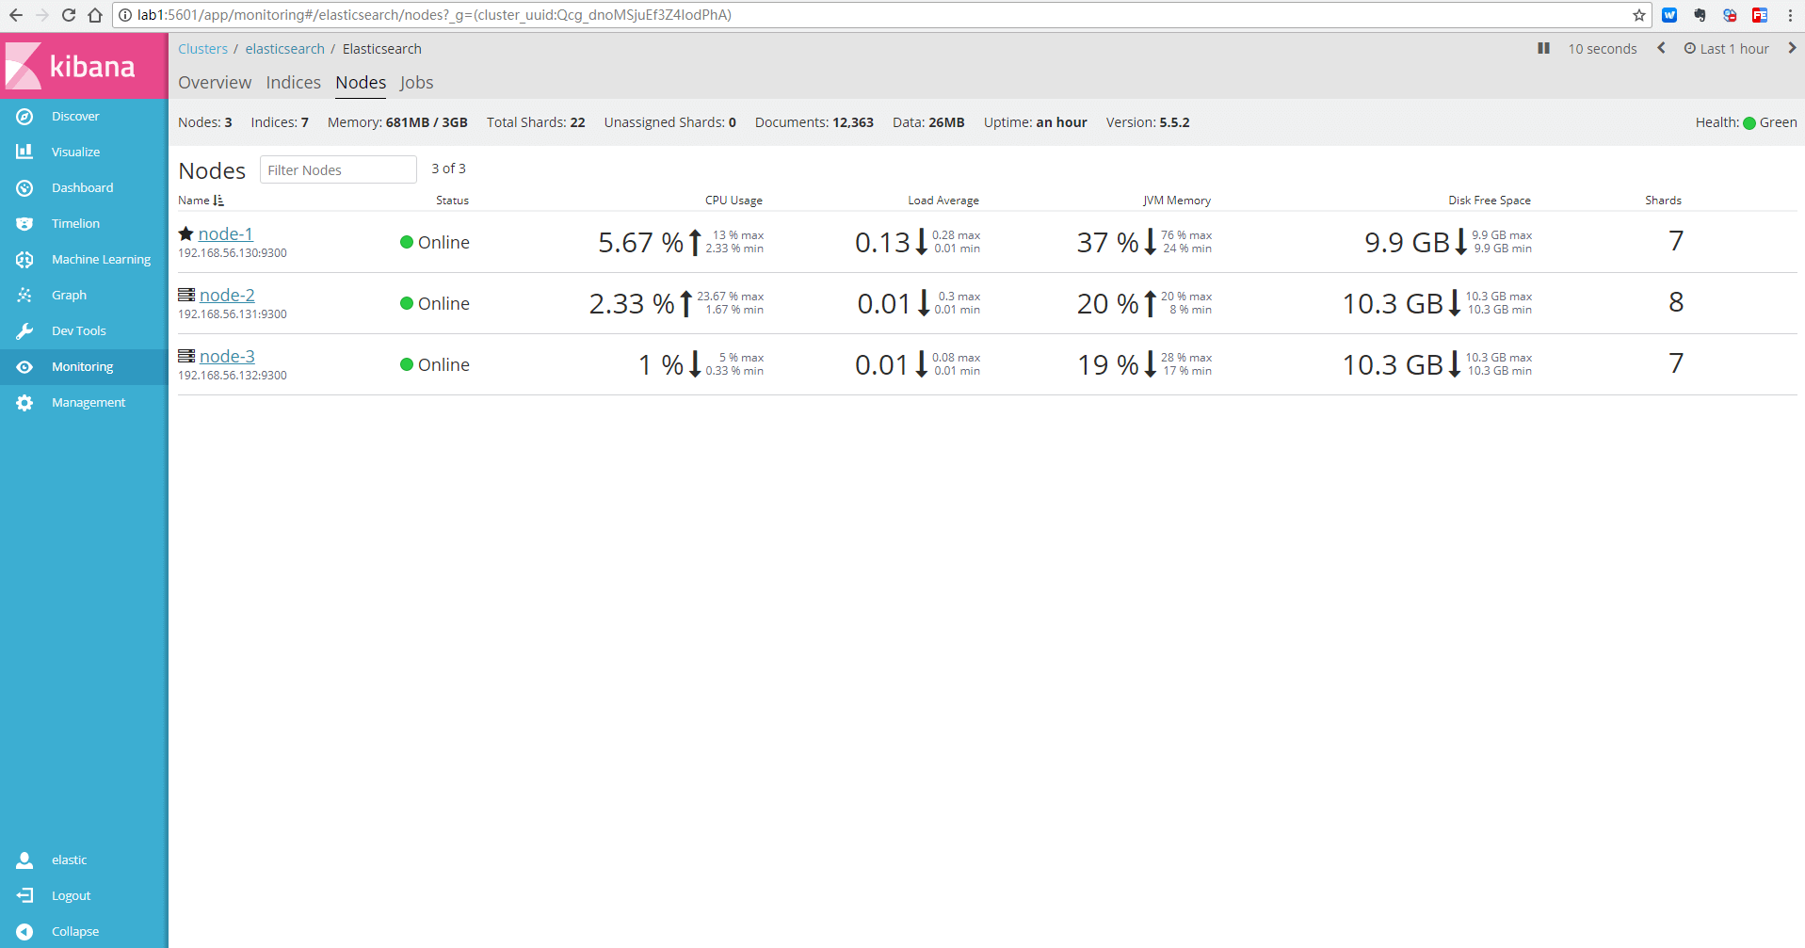Open the node-1 details link
This screenshot has width=1805, height=948.
[x=226, y=233]
